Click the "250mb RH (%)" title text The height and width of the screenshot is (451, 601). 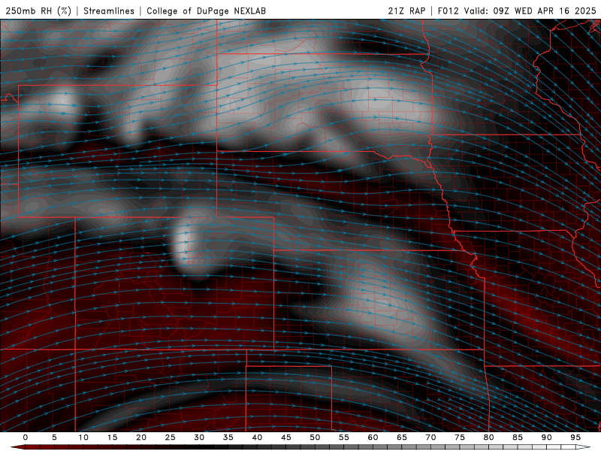tap(38, 11)
